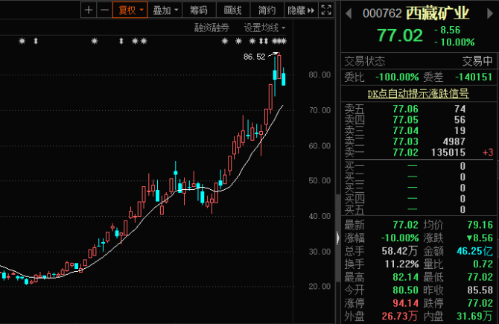Screen dimensions: 499x324
Task: Zoom out chart with minus button
Action: point(104,10)
